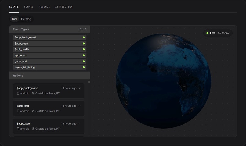Click the green Live status dot on globe
The height and width of the screenshot is (146, 246).
pos(207,33)
